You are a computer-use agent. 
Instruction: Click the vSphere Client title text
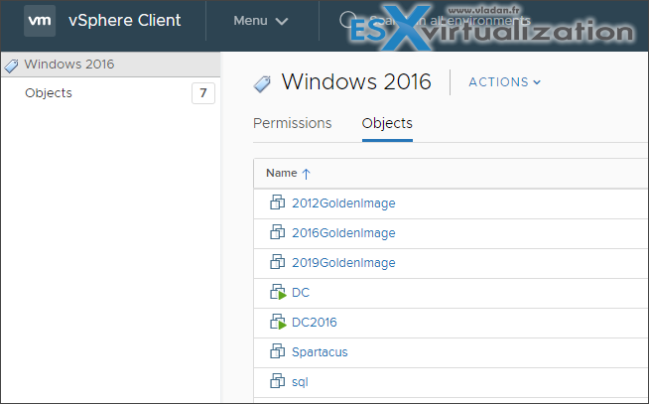point(125,20)
